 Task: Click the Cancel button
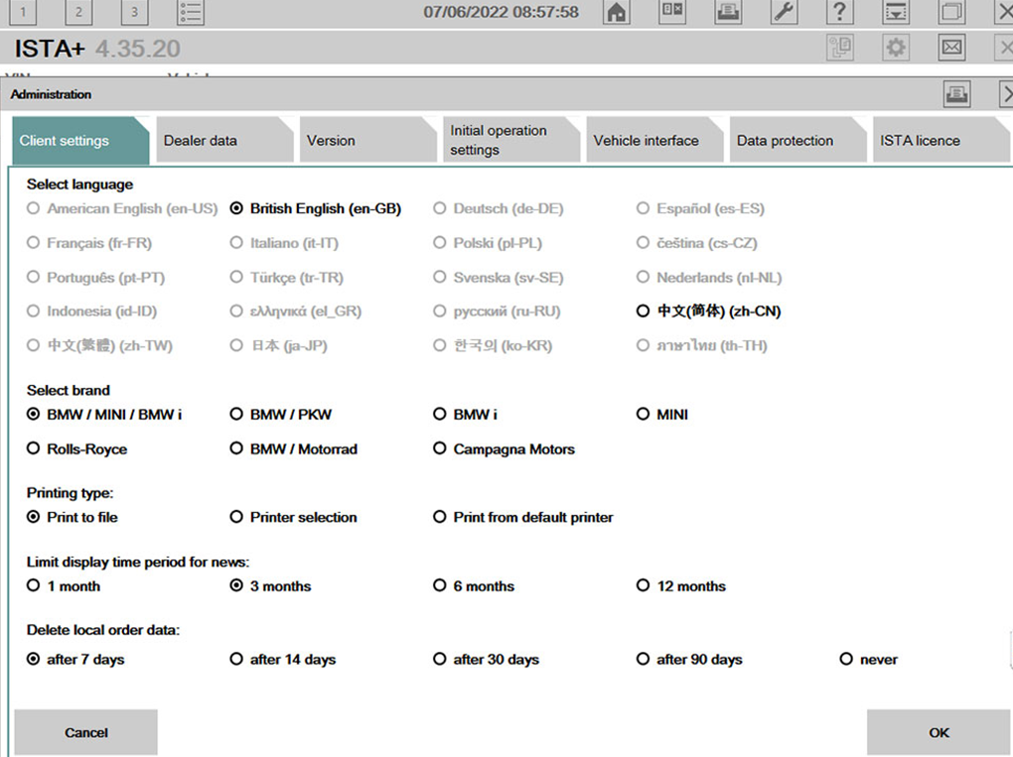86,732
